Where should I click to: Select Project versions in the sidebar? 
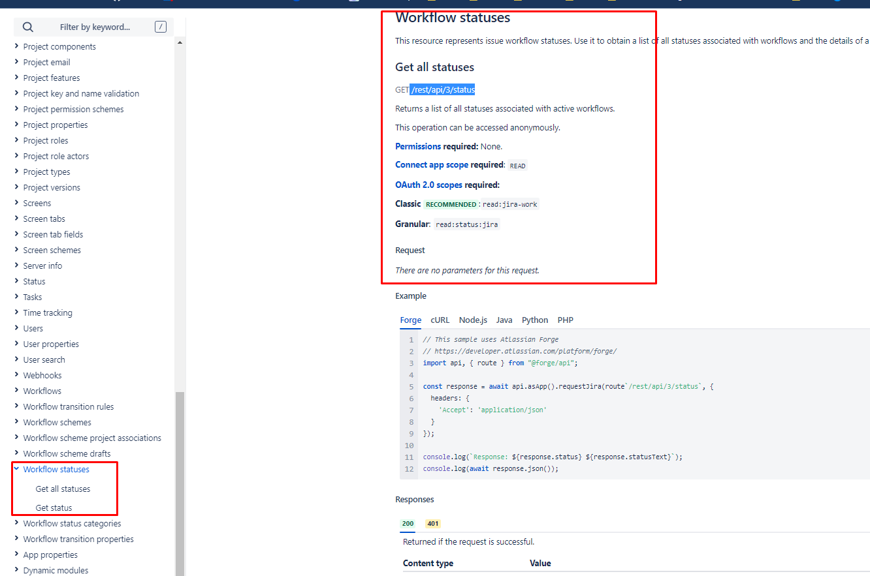[x=52, y=187]
